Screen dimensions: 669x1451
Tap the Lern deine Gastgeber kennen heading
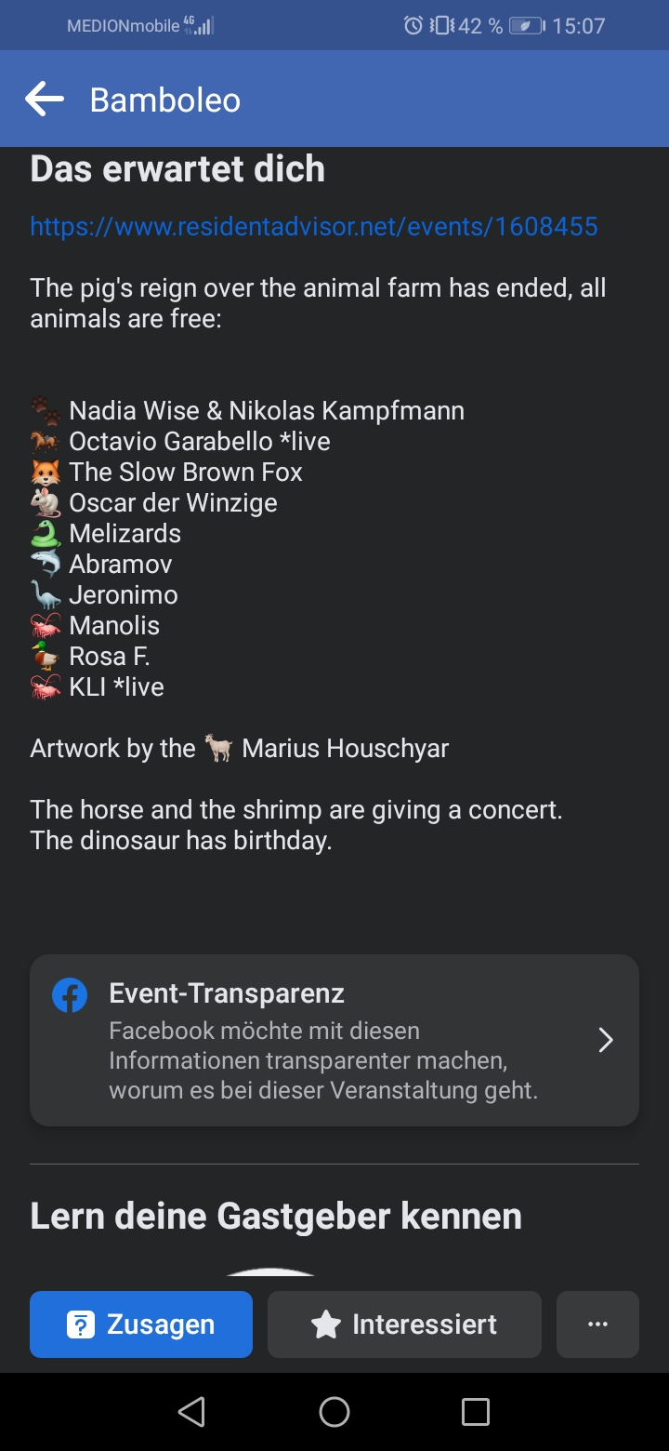coord(276,1216)
